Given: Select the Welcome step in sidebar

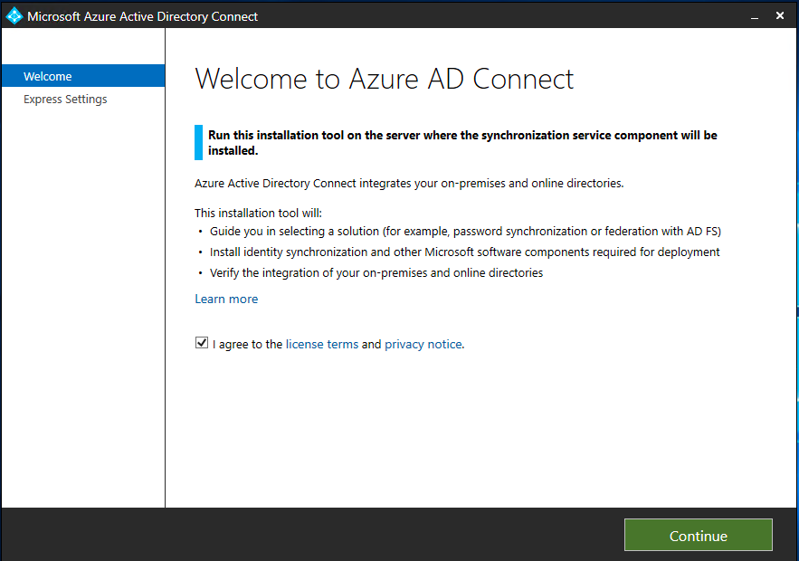Looking at the screenshot, I should point(83,76).
